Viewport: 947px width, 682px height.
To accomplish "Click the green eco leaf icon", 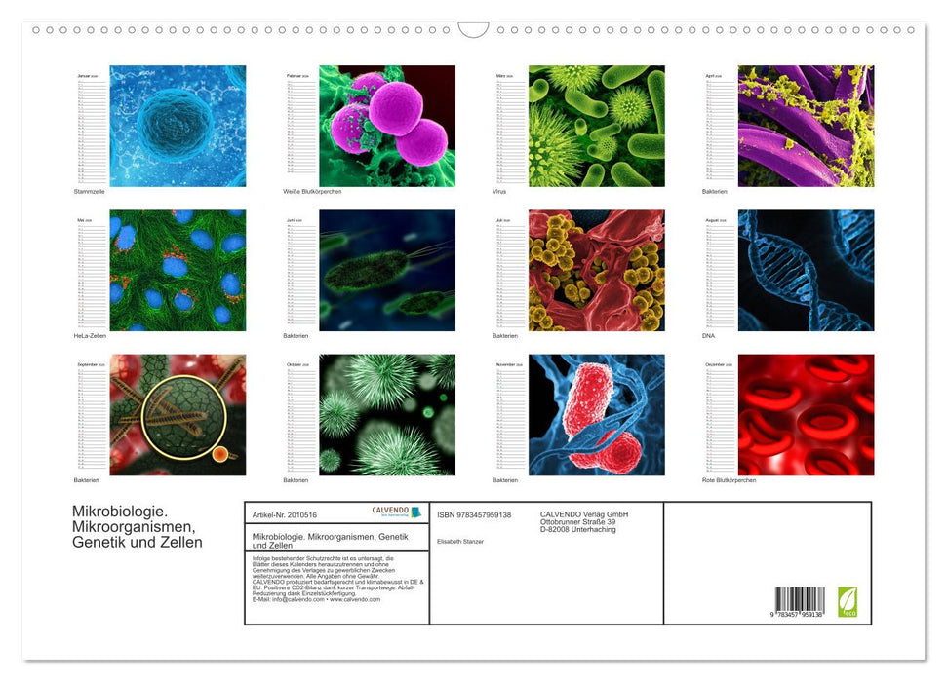I will (x=849, y=603).
